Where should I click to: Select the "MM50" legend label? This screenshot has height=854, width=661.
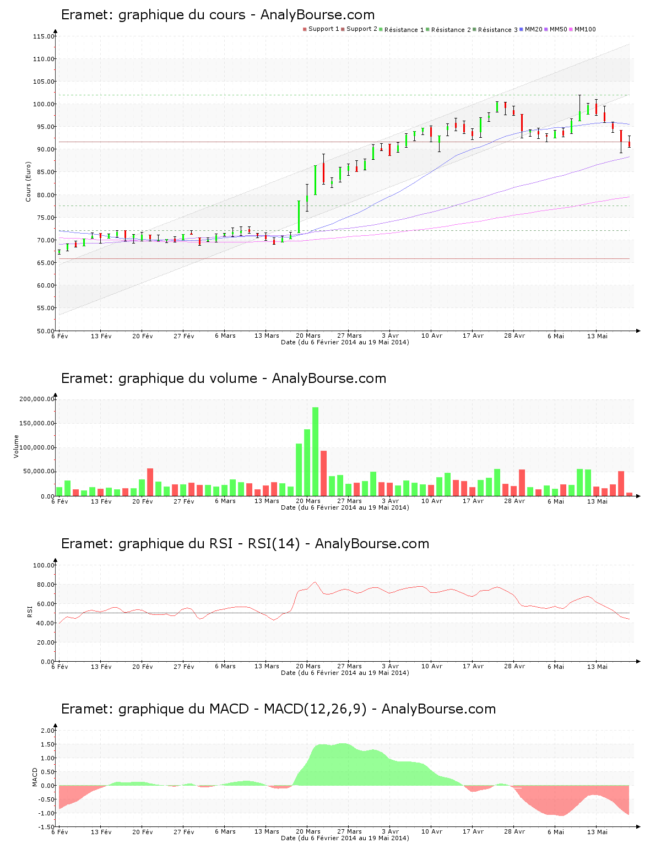[559, 30]
